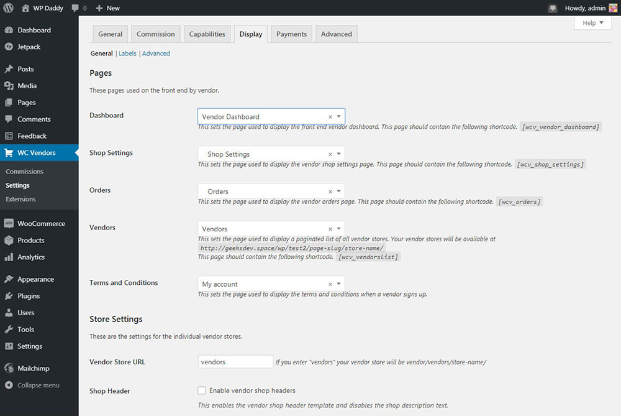Expand the Vendors page dropdown arrow
Image resolution: width=621 pixels, height=416 pixels.
coord(338,229)
